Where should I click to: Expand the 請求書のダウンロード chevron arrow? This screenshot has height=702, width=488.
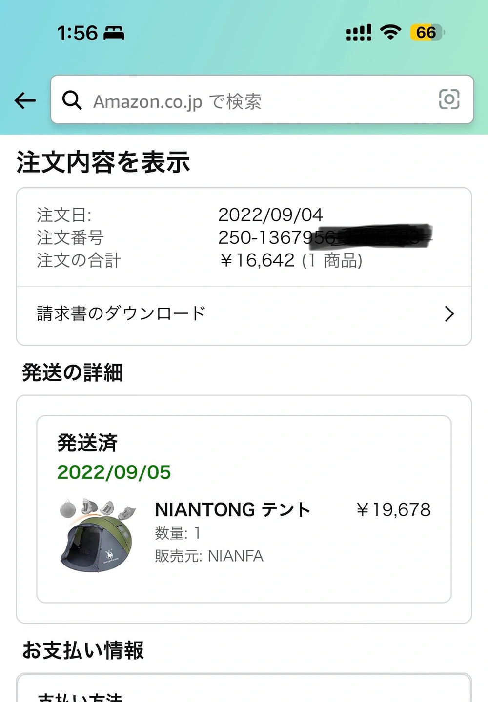coord(449,314)
